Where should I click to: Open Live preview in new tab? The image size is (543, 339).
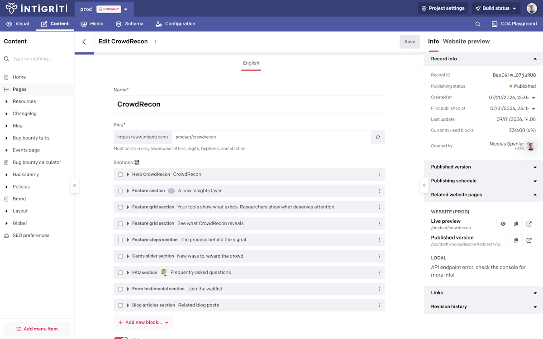[529, 224]
